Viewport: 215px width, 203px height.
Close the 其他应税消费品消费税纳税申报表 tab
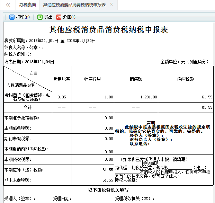pyautogui.click(x=111, y=4)
